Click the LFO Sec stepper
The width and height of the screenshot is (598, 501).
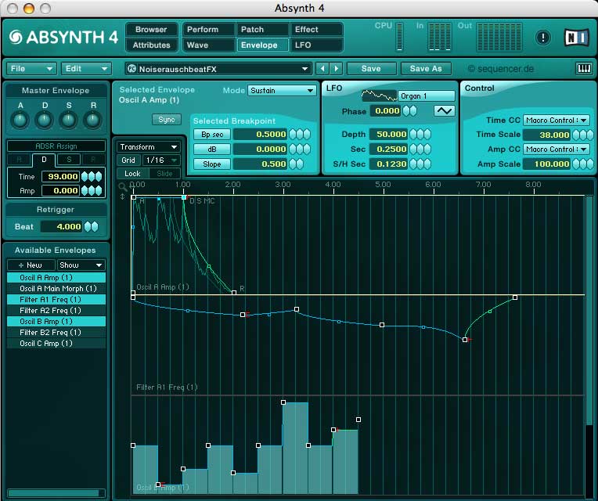pos(420,149)
